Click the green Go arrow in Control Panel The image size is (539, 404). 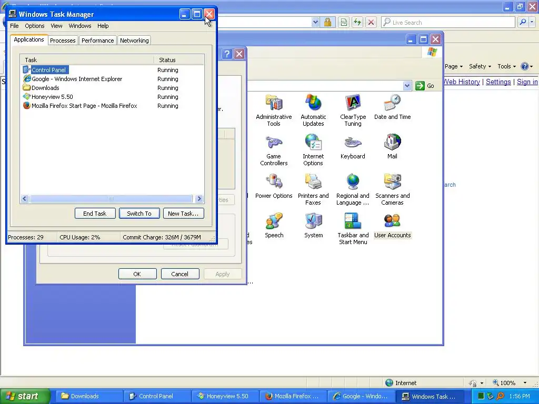420,86
